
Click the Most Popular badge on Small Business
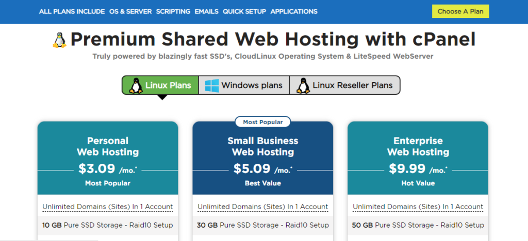click(x=262, y=122)
